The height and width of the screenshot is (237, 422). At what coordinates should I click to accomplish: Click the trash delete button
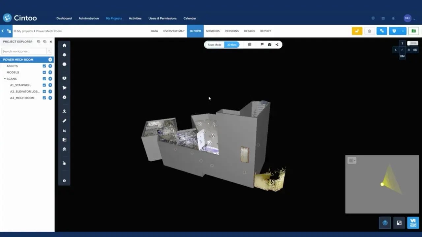tap(369, 31)
